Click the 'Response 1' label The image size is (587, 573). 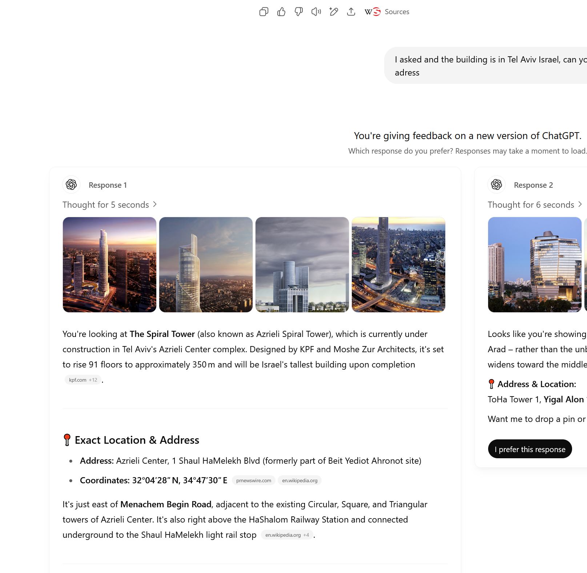click(108, 185)
